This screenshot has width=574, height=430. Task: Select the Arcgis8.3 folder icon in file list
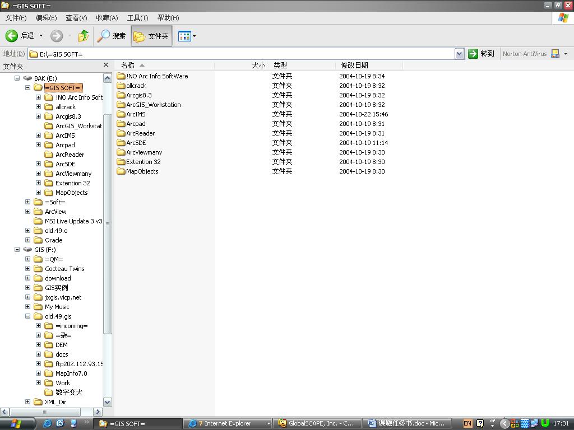click(x=121, y=95)
